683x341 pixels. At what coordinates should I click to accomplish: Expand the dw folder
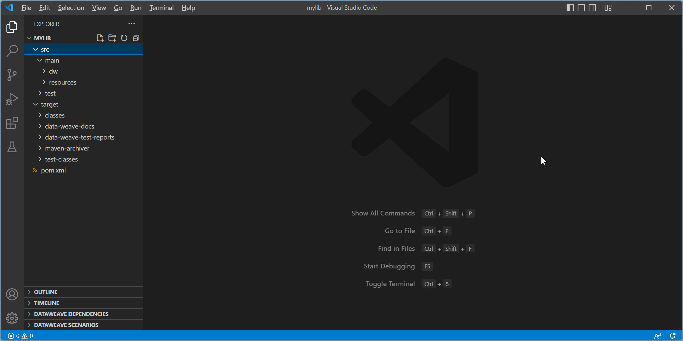point(84,71)
